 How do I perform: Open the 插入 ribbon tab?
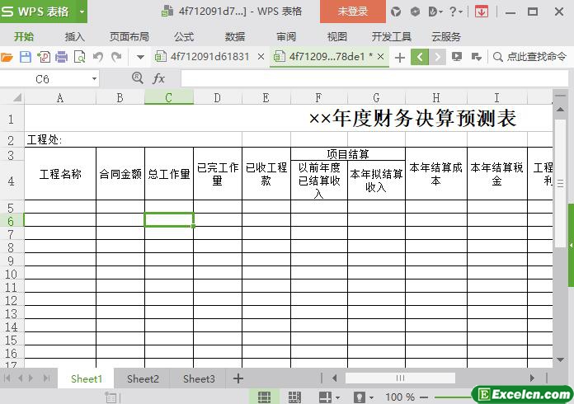75,37
